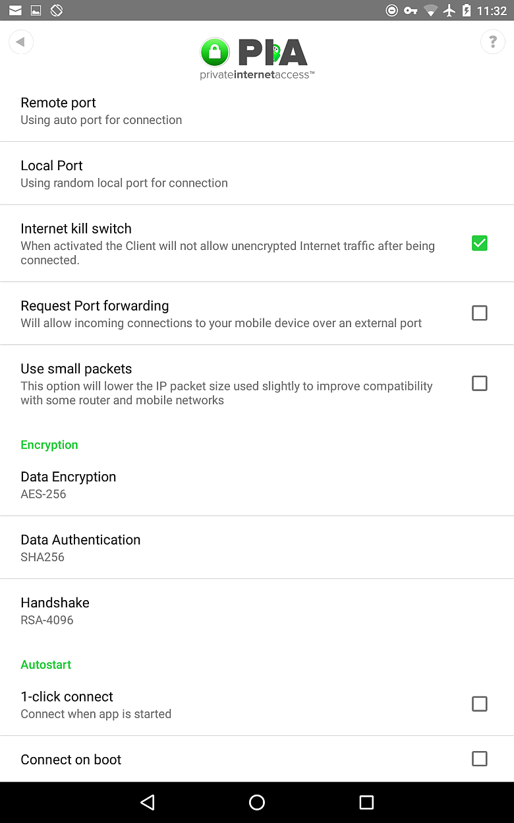The width and height of the screenshot is (514, 823).
Task: Open the help question mark icon
Action: [493, 42]
